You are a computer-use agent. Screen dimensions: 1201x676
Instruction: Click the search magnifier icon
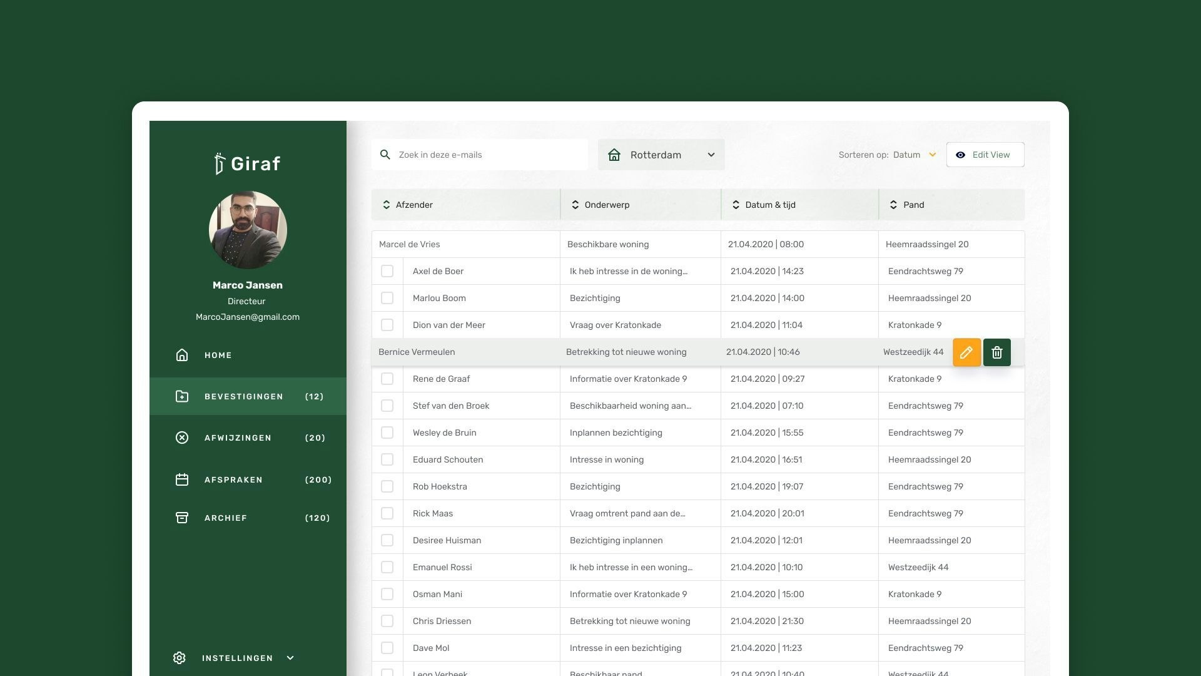click(385, 155)
